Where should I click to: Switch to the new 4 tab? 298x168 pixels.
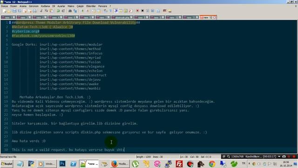point(55,17)
